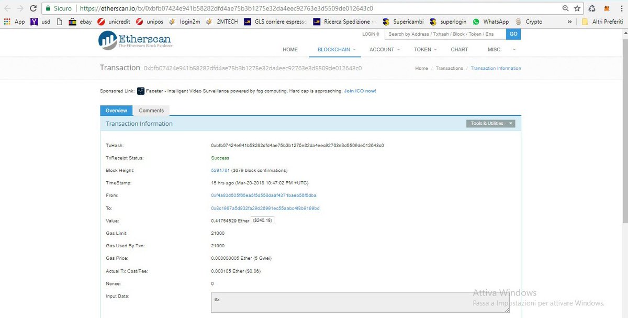The width and height of the screenshot is (628, 318).
Task: Switch to the Comments tab
Action: click(151, 111)
